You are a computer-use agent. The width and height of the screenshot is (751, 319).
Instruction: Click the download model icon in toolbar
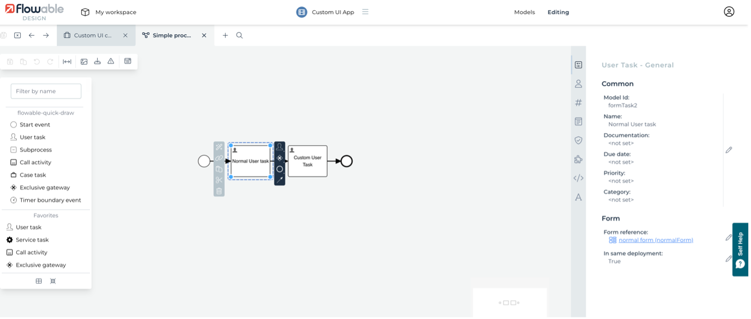point(98,62)
